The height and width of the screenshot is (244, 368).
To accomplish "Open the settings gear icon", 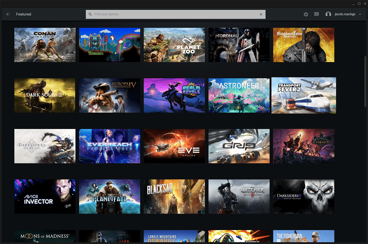I will [x=306, y=14].
